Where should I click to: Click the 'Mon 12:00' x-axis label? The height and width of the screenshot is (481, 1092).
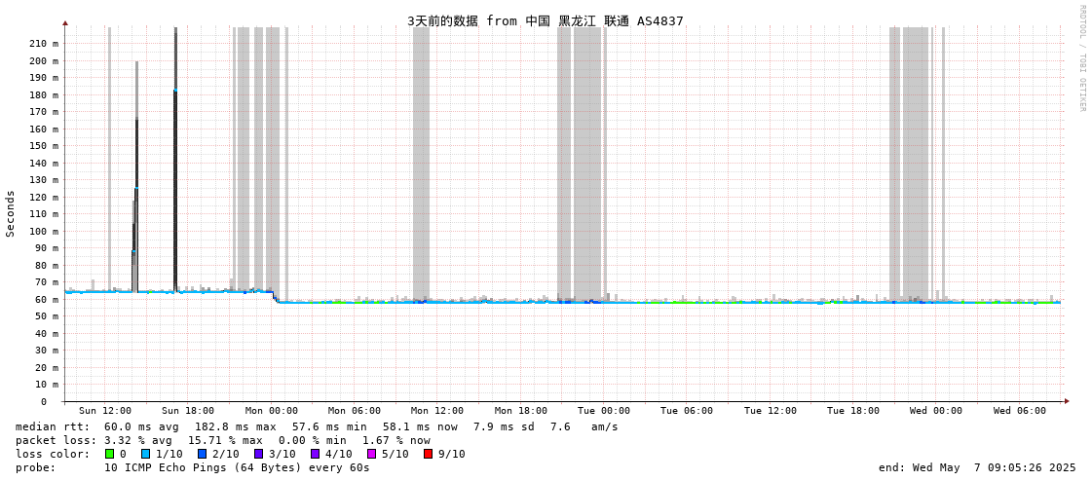437,411
